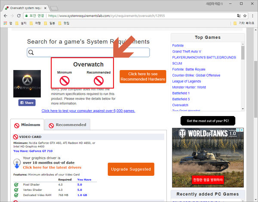Open the Chrome three-dot menu
The image size is (258, 202).
point(252,16)
